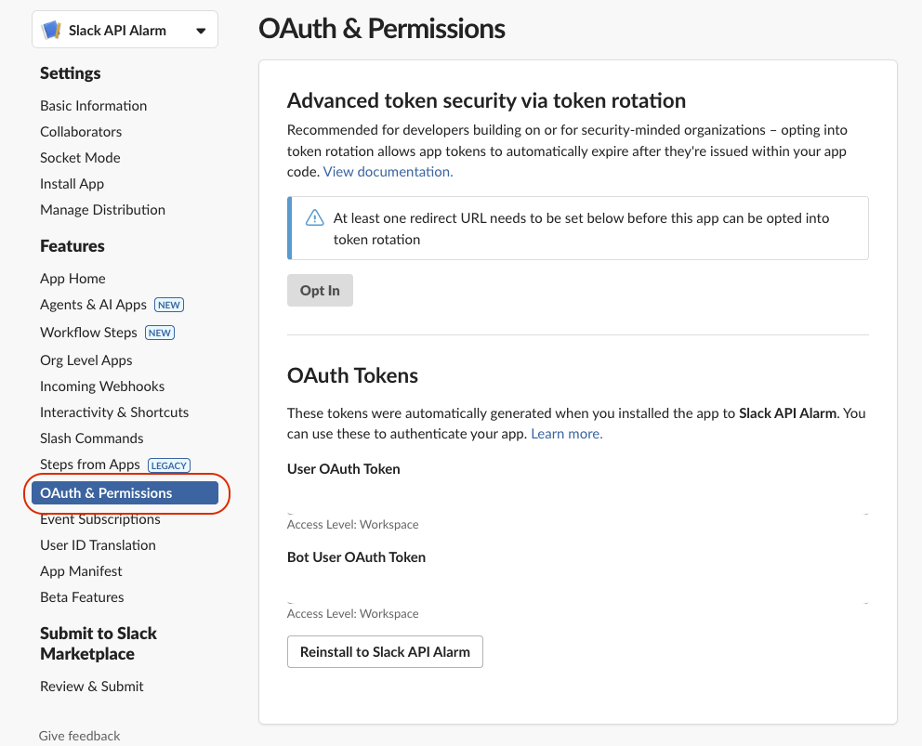Click the Give feedback link
Screen dimensions: 922x746
[x=79, y=736]
